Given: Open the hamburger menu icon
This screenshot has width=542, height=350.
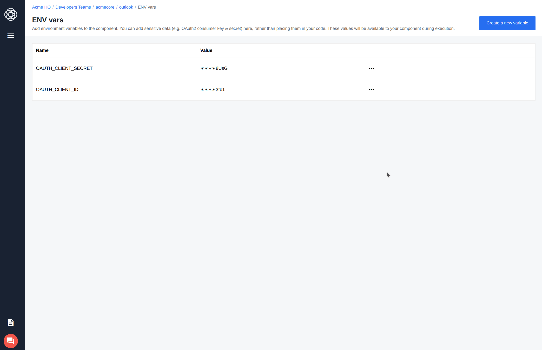Looking at the screenshot, I should (11, 36).
